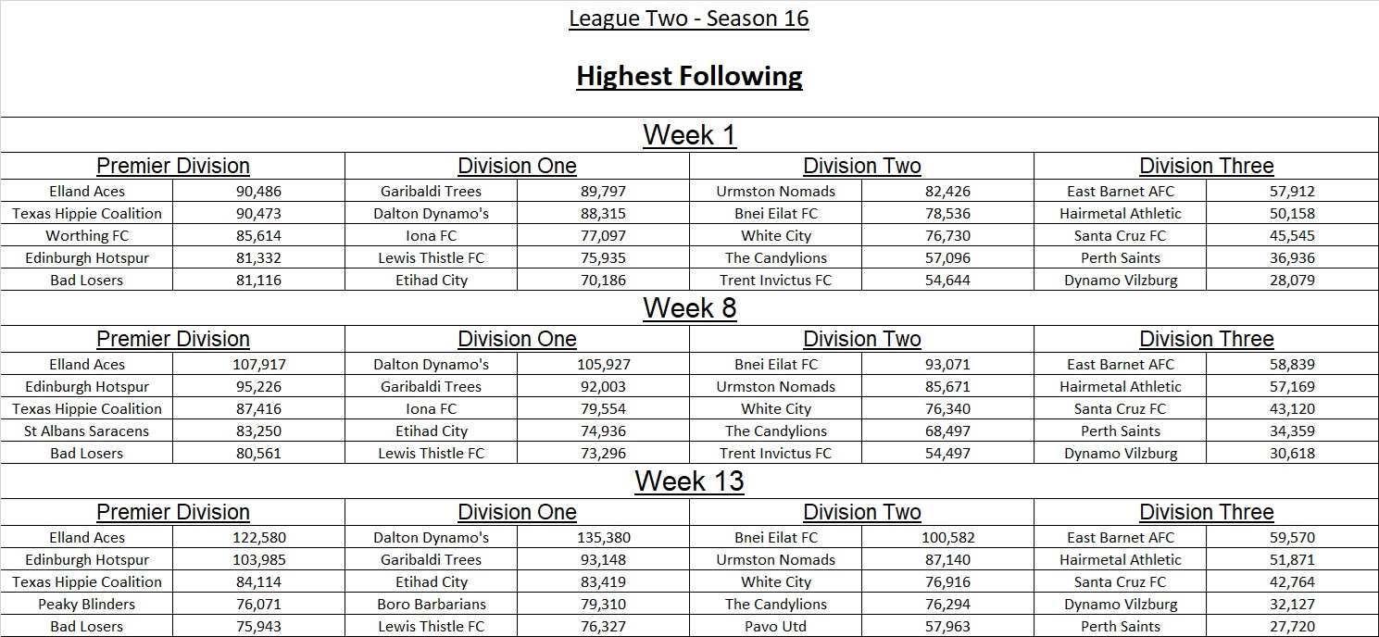The image size is (1379, 637).
Task: Click the 90,486 value cell
Action: 258,192
